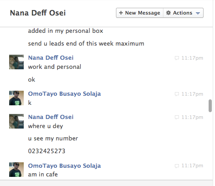
Task: Click message icon beside 'am in cafe' timestamp
Action: click(177, 166)
